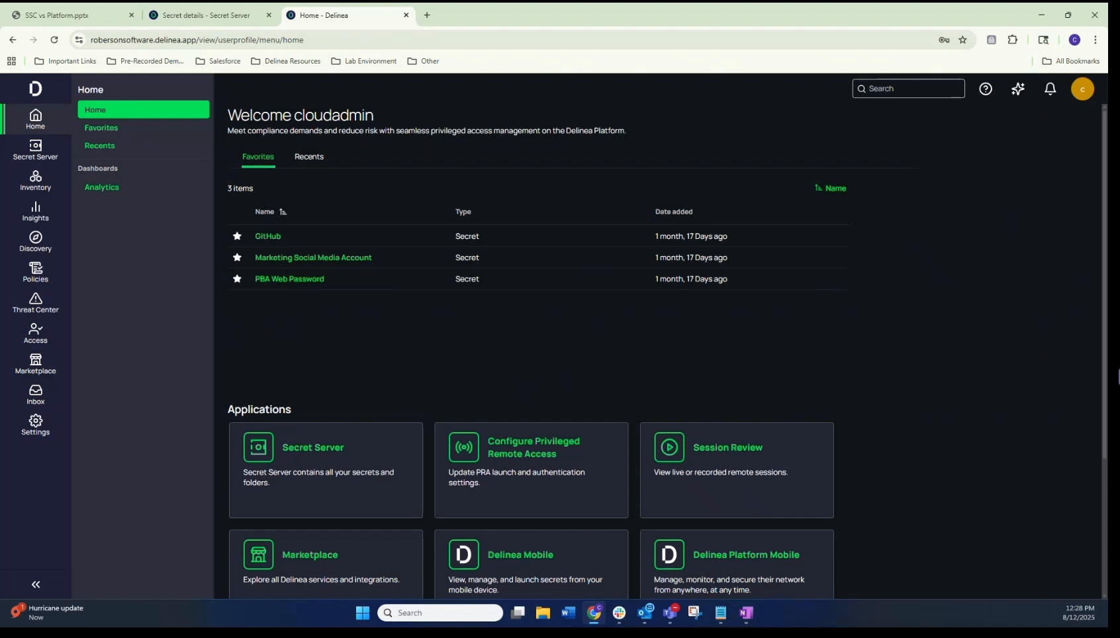Unstar the PBA Web Password secret

pyautogui.click(x=237, y=279)
